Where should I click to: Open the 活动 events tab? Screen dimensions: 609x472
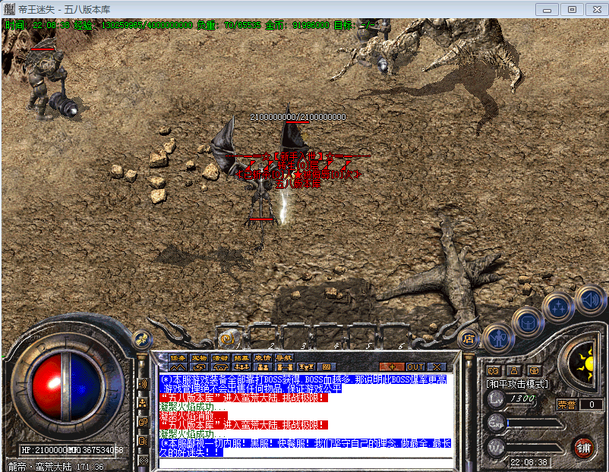(x=220, y=358)
